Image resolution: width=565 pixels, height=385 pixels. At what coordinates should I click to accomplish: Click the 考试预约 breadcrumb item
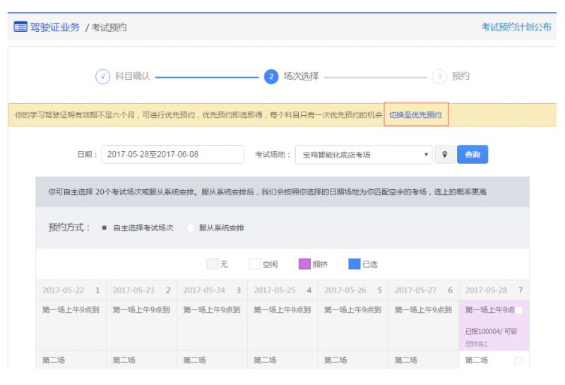click(x=110, y=27)
